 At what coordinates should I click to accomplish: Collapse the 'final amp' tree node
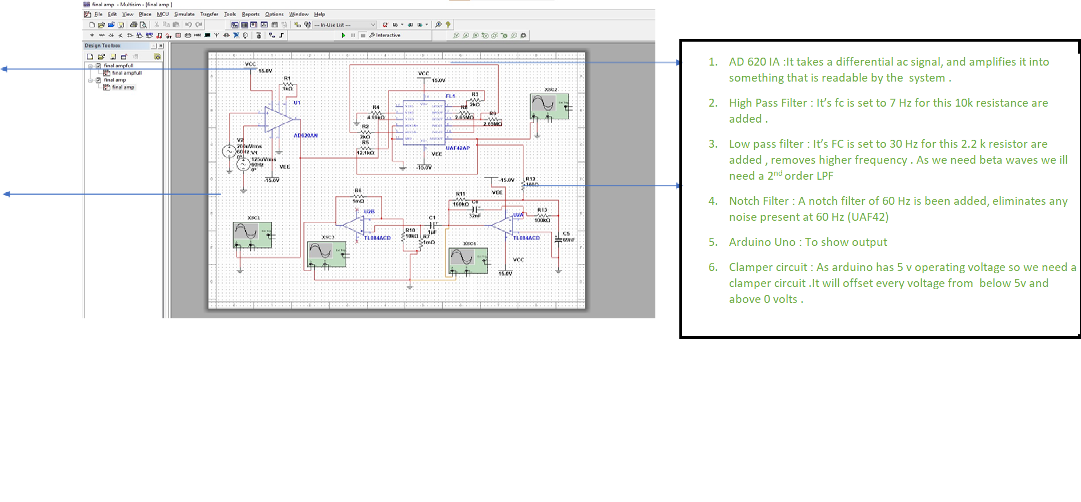[x=90, y=80]
